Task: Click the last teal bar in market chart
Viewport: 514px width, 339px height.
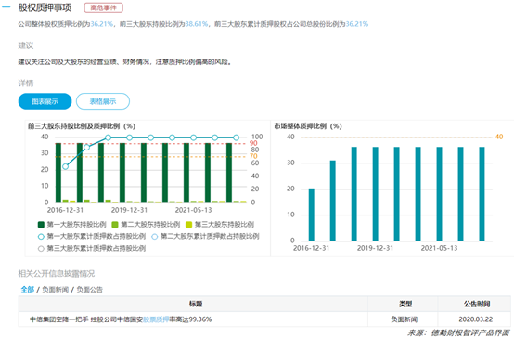Action: pyautogui.click(x=482, y=194)
